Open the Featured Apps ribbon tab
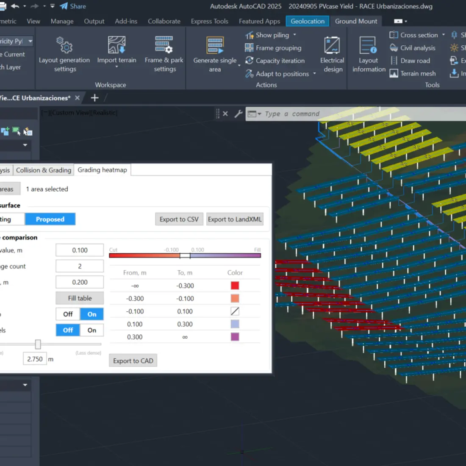 [x=259, y=21]
